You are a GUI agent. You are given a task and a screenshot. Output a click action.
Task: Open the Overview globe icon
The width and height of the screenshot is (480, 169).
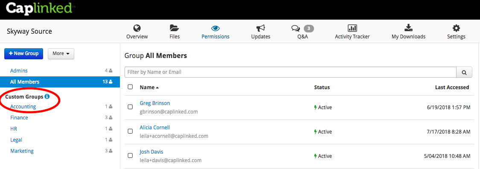point(137,29)
